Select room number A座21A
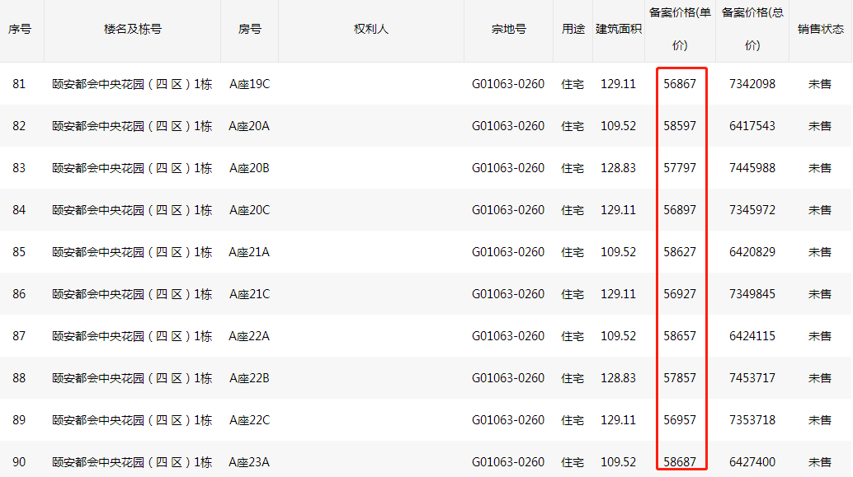The image size is (853, 477). (x=249, y=252)
